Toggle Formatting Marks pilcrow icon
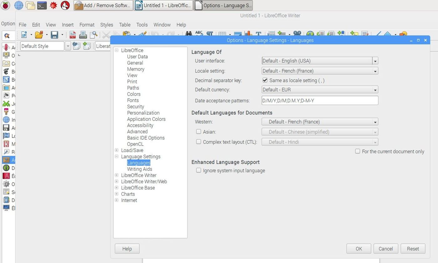The width and height of the screenshot is (438, 263). [210, 33]
